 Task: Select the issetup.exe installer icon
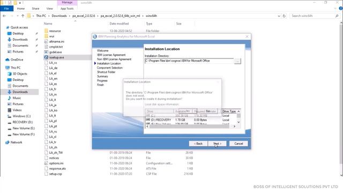click(x=46, y=57)
